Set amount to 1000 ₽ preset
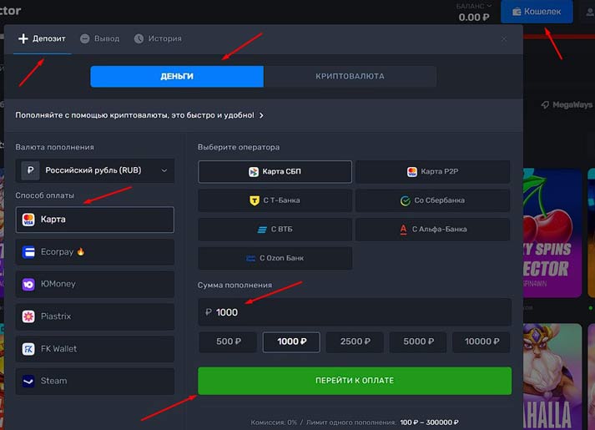 coord(291,341)
